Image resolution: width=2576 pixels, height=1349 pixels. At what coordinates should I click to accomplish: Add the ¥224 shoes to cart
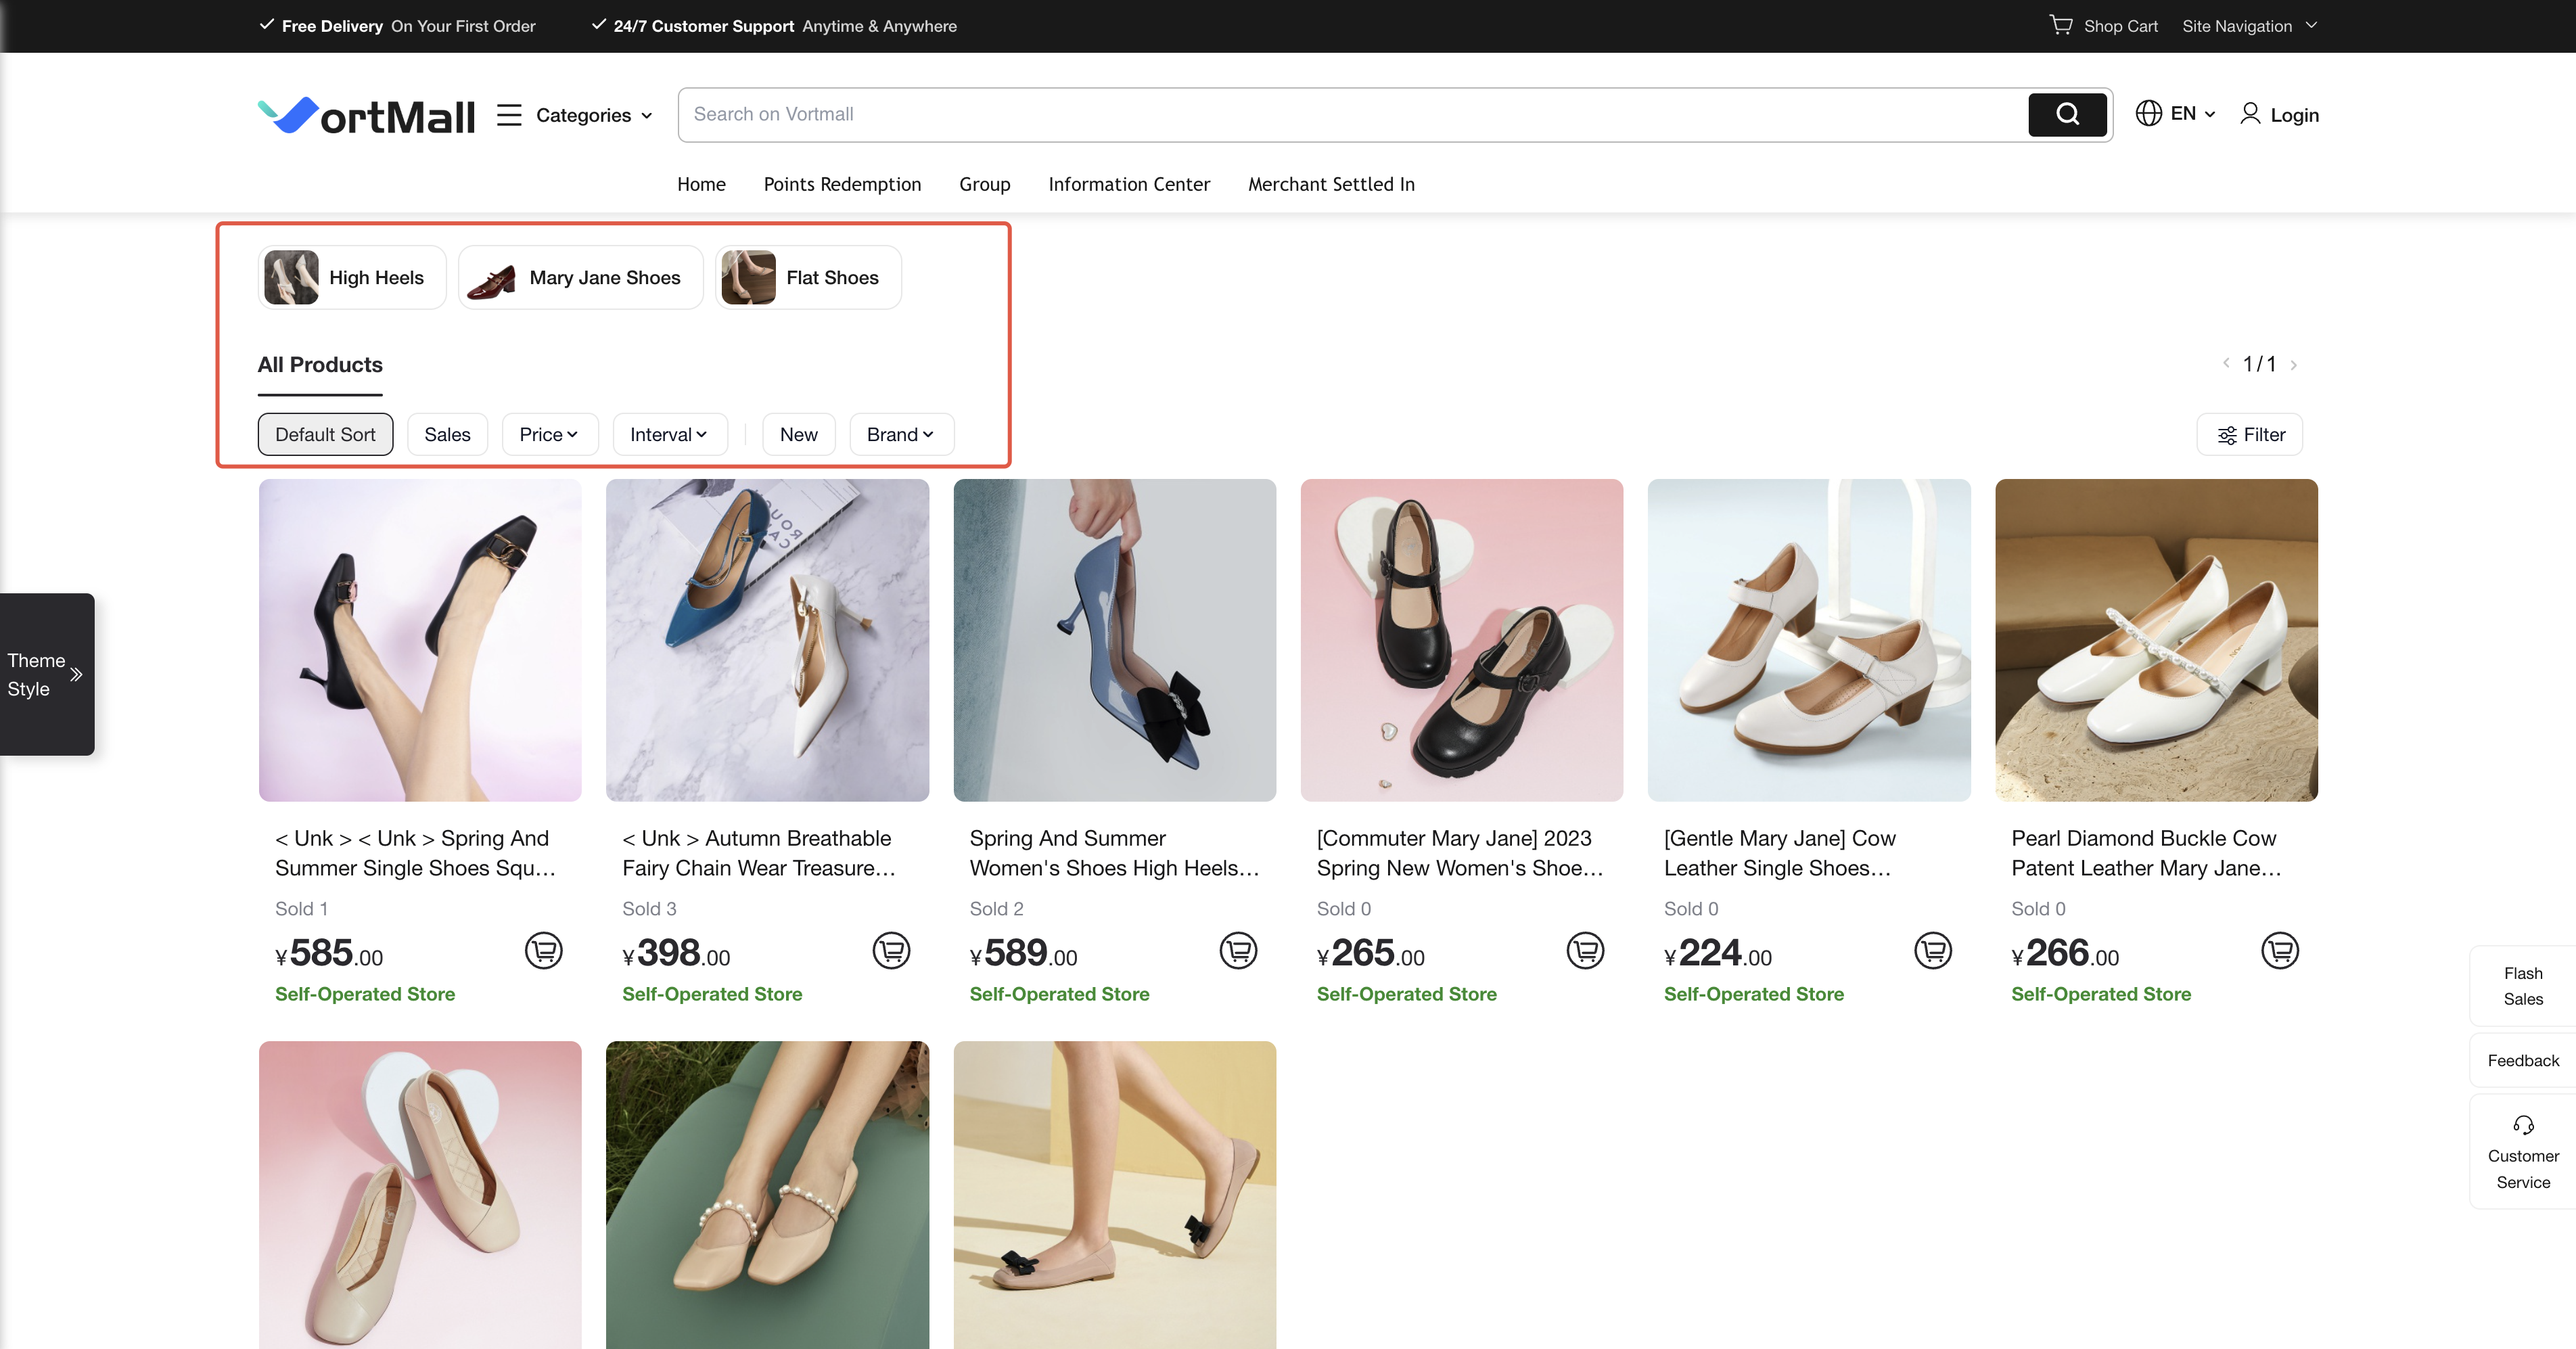[1932, 950]
